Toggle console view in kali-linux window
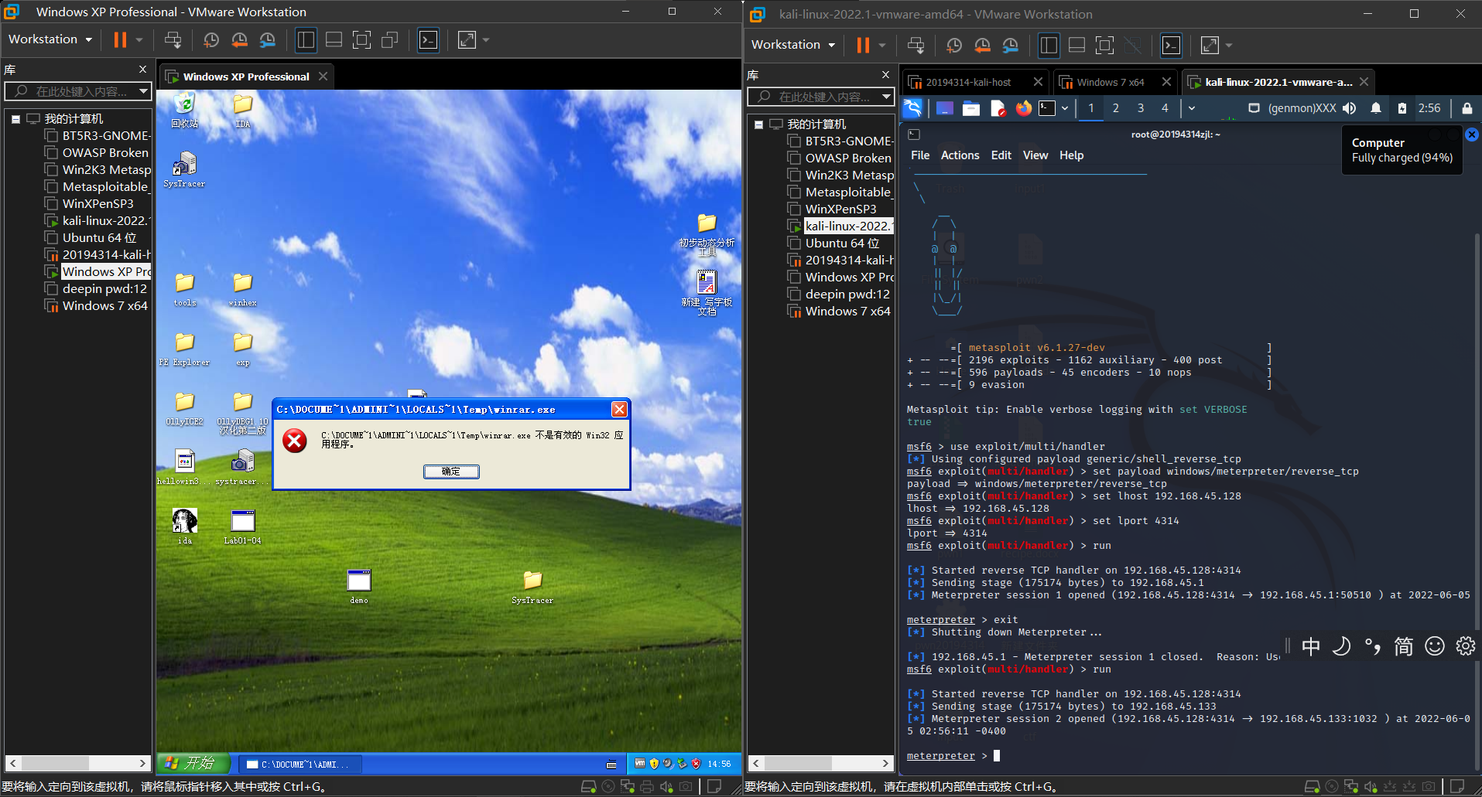Image resolution: width=1482 pixels, height=797 pixels. (x=1172, y=45)
